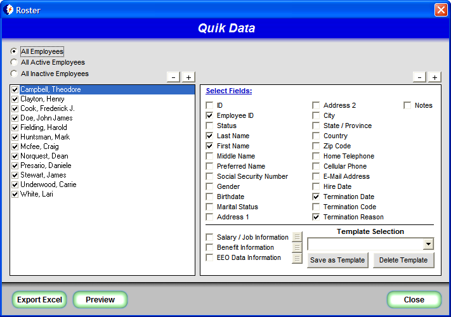
Task: Uncheck Presario, Daniele checkbox
Action: point(15,165)
